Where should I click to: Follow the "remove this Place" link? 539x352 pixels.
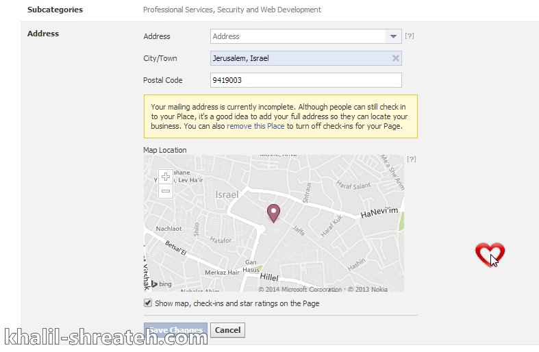[x=255, y=127]
